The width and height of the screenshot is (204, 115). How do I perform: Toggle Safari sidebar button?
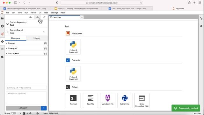[x=16, y=3]
